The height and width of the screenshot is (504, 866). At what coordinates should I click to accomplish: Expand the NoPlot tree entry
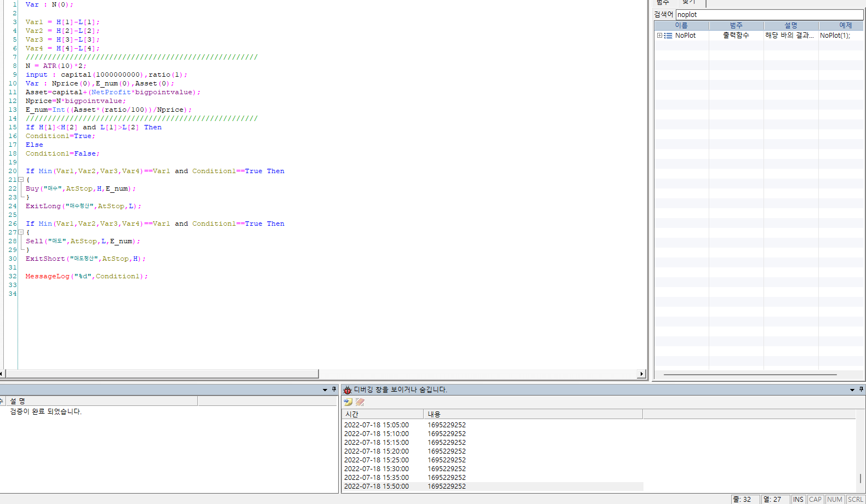tap(659, 36)
